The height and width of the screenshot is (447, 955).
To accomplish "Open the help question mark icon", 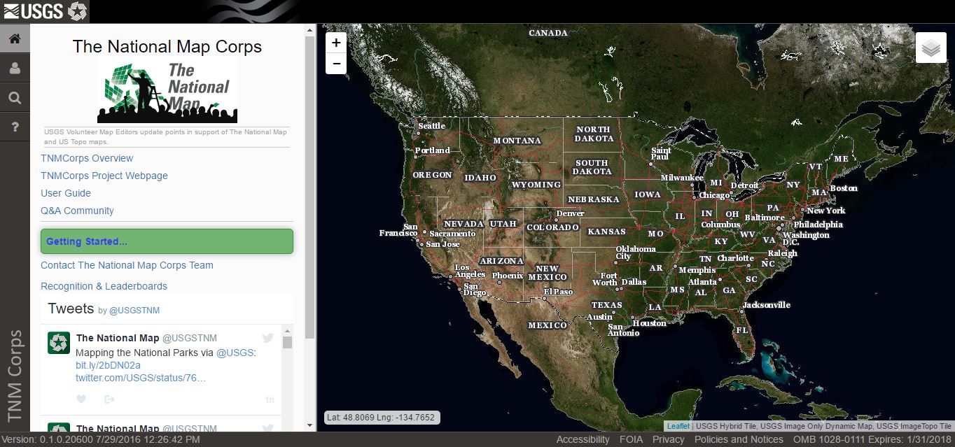I will pos(14,127).
